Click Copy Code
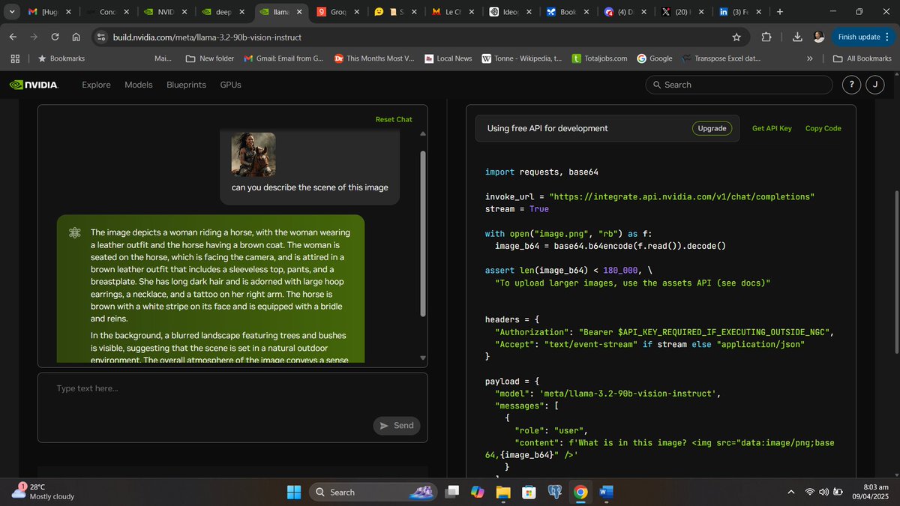 [x=823, y=128]
